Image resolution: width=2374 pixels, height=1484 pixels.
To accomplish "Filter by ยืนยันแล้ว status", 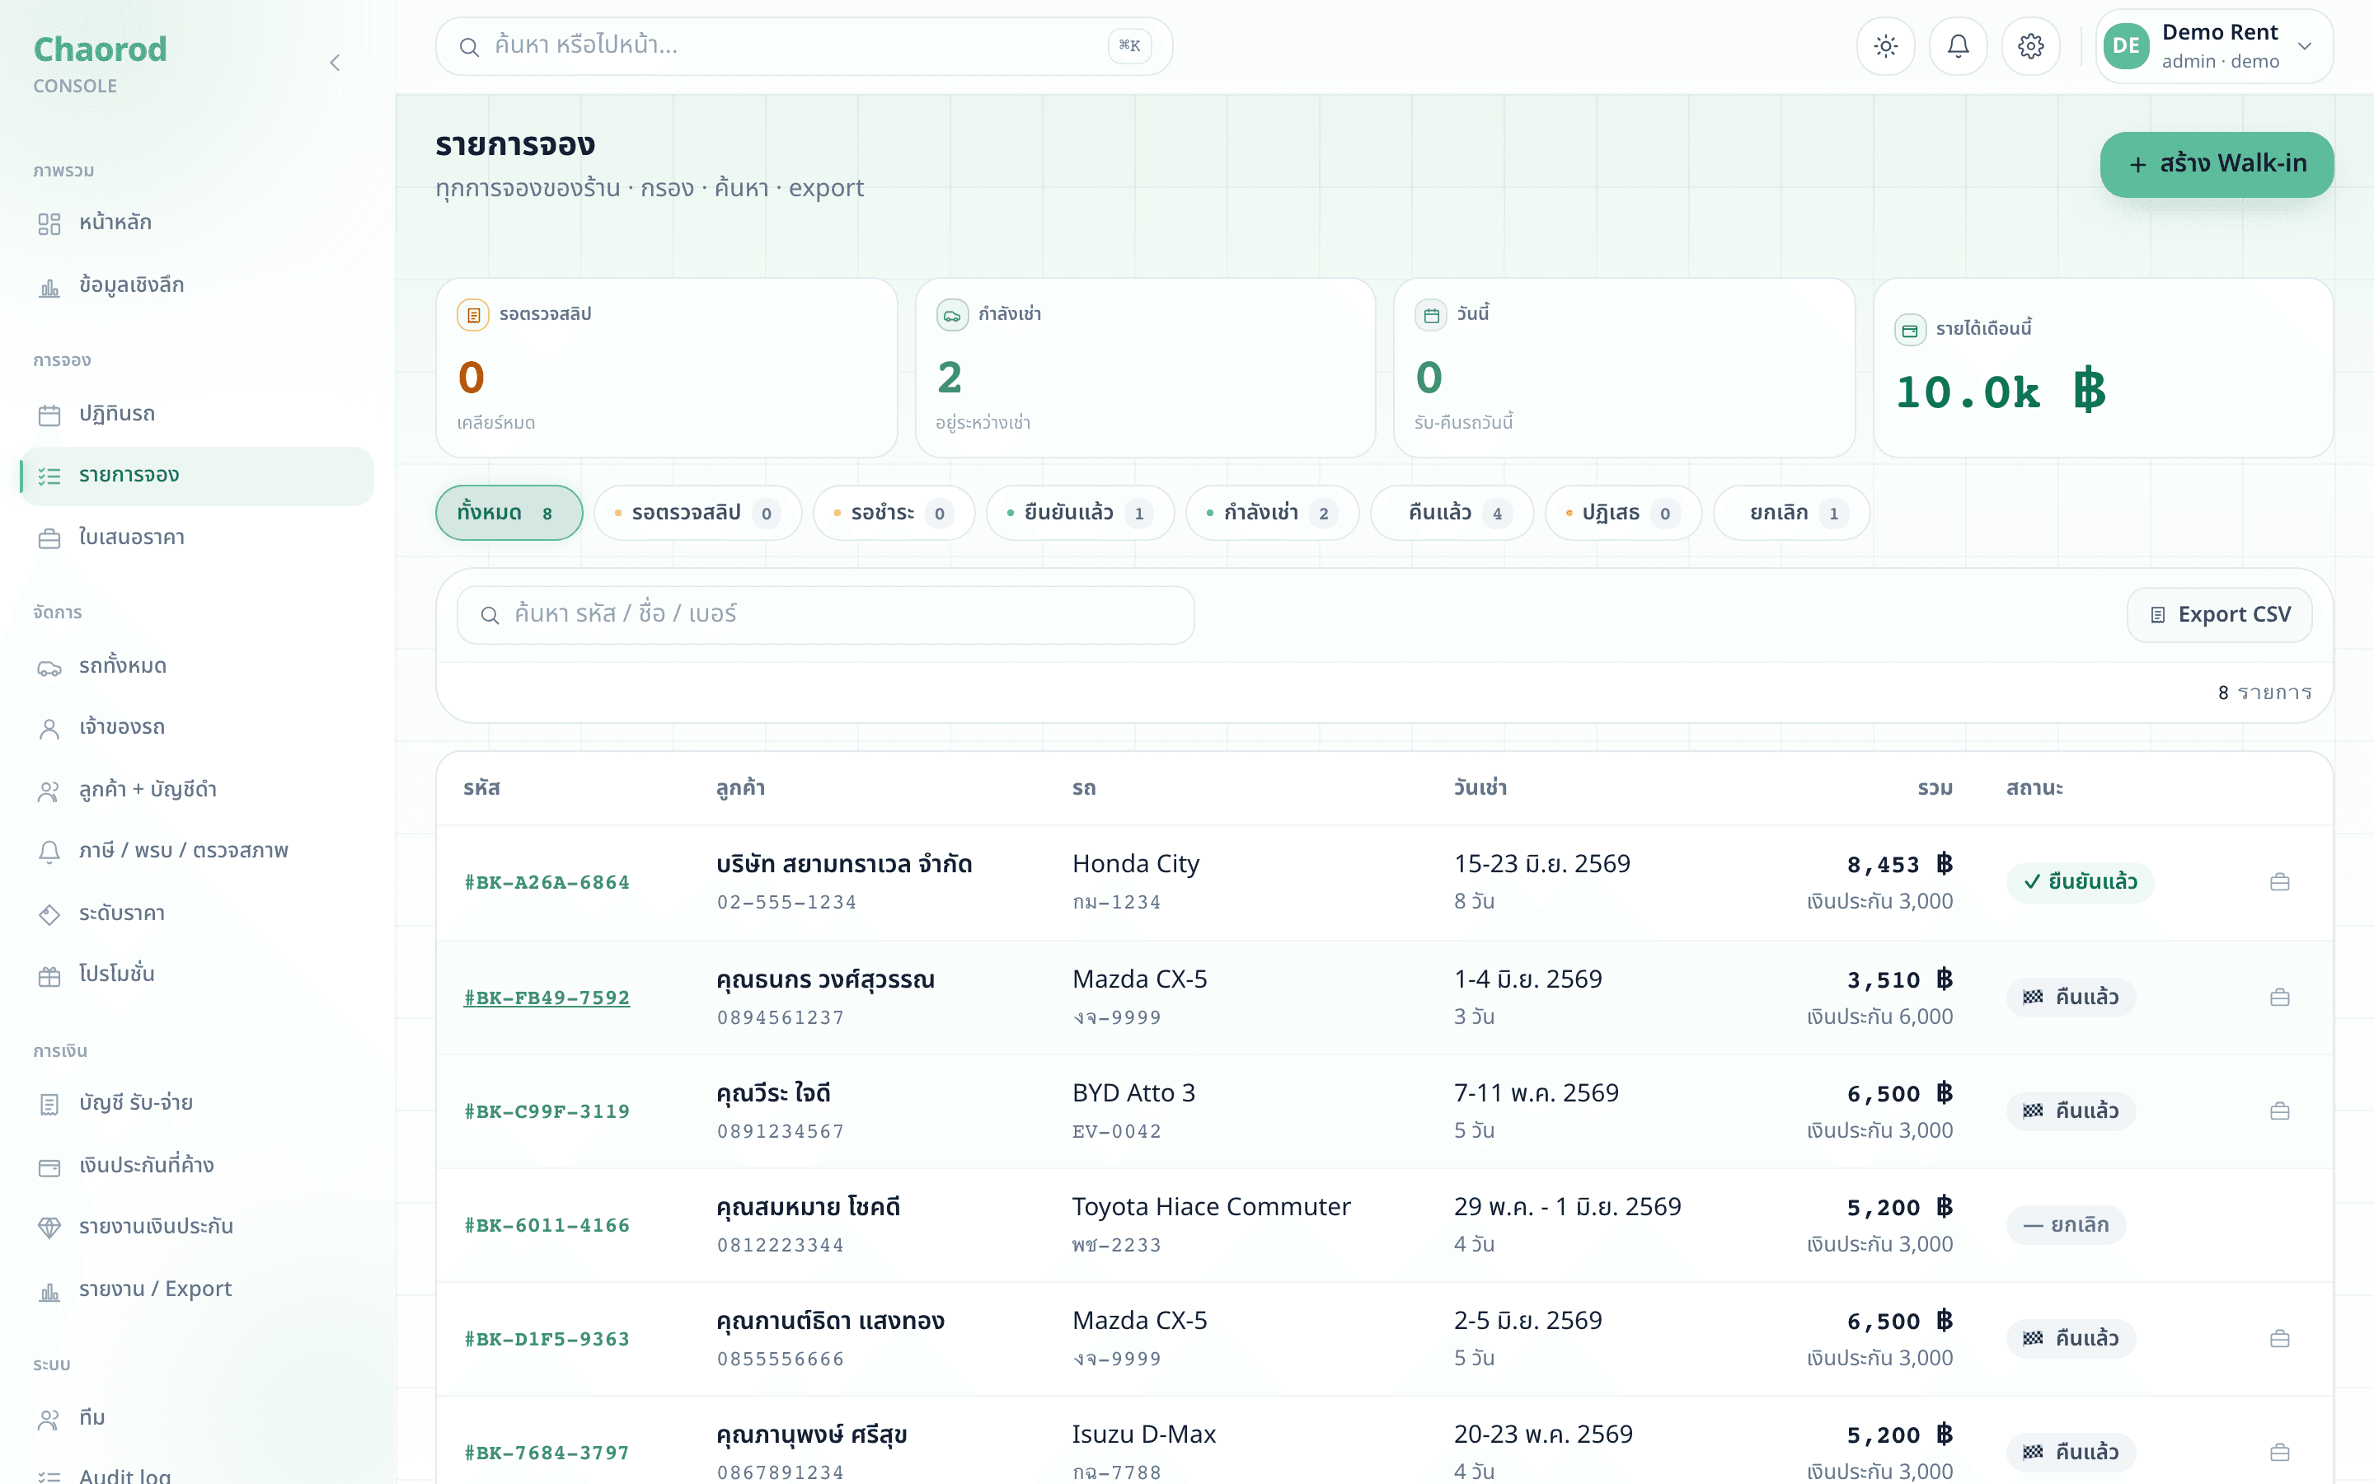I will pyautogui.click(x=1080, y=512).
